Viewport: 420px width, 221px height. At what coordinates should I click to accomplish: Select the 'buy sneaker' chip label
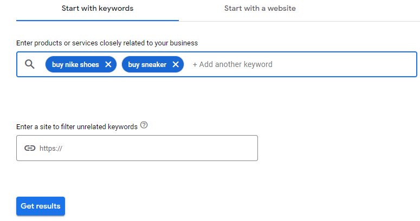tap(147, 64)
